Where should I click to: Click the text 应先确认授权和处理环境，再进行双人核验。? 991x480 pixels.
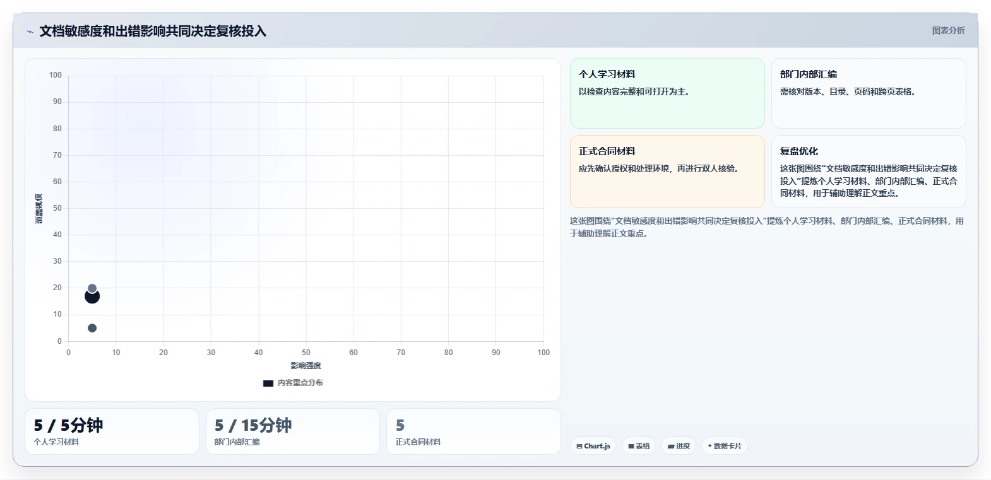660,168
